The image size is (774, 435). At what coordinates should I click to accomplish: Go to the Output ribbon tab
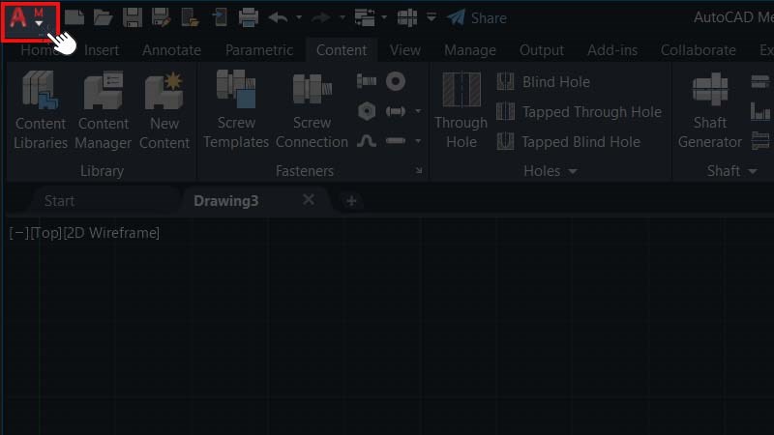pyautogui.click(x=542, y=50)
